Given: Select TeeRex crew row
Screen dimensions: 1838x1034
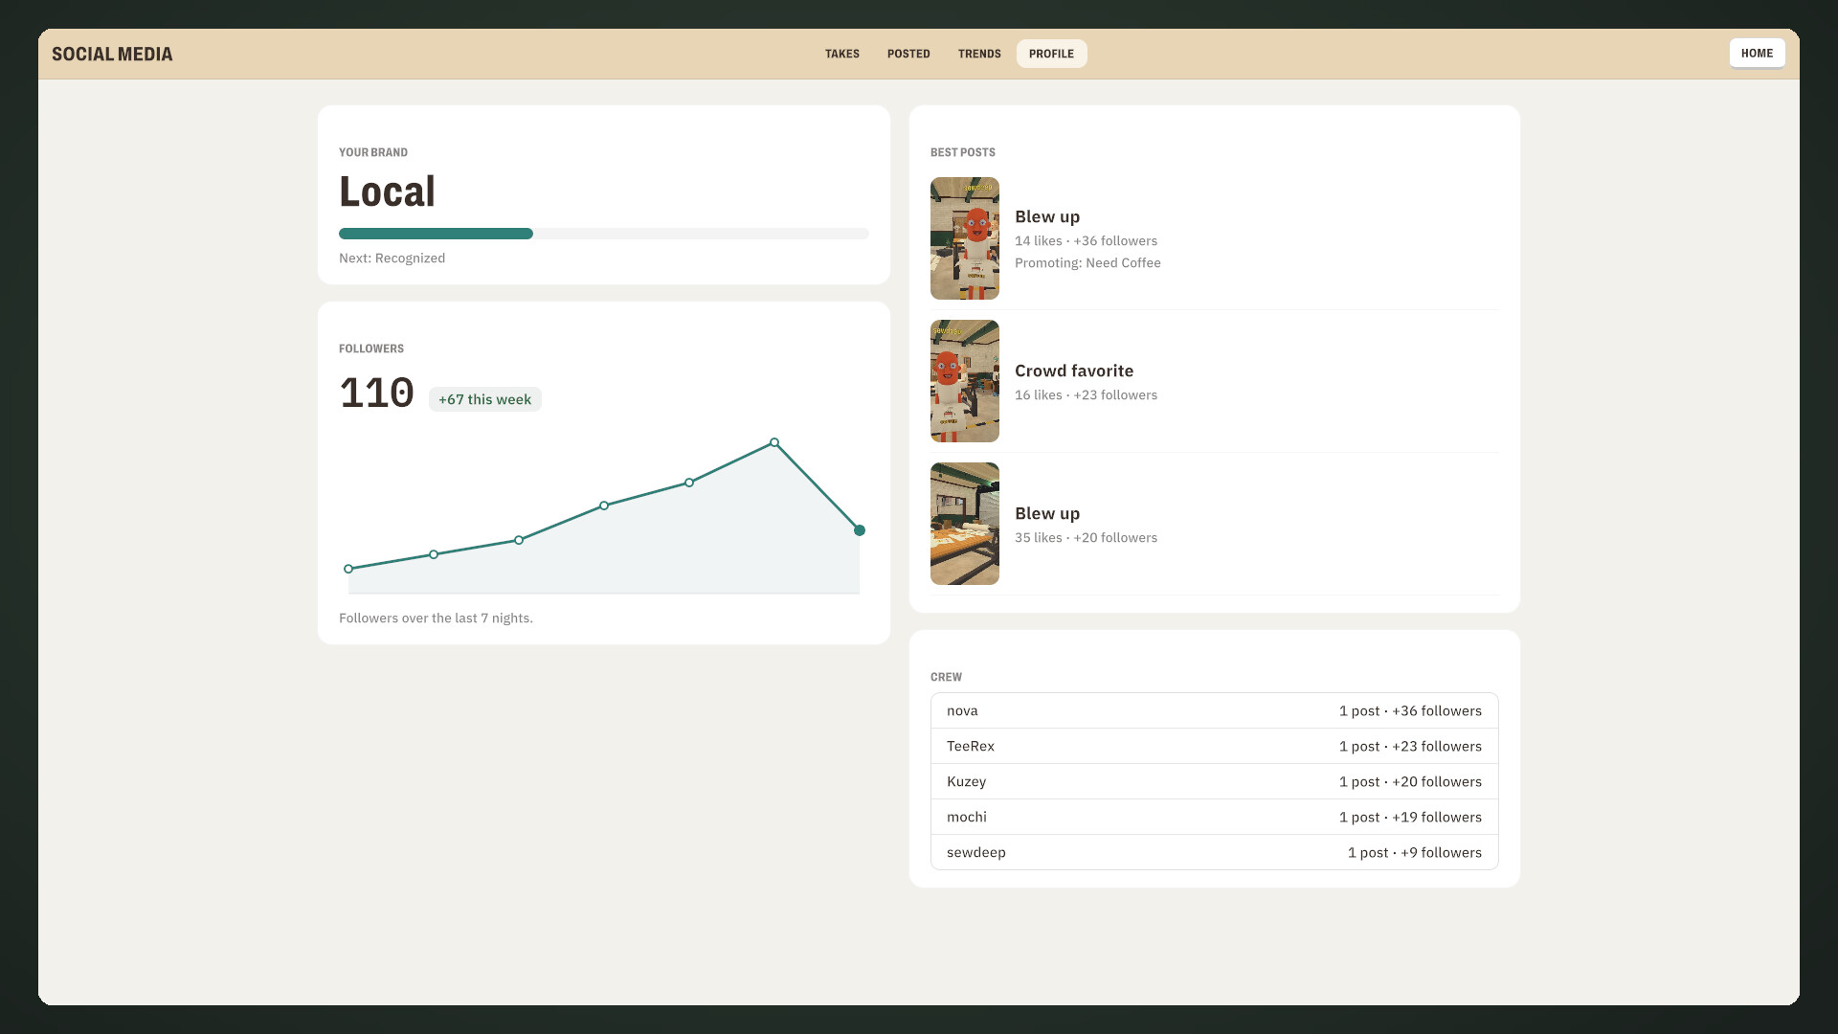Looking at the screenshot, I should (1214, 746).
